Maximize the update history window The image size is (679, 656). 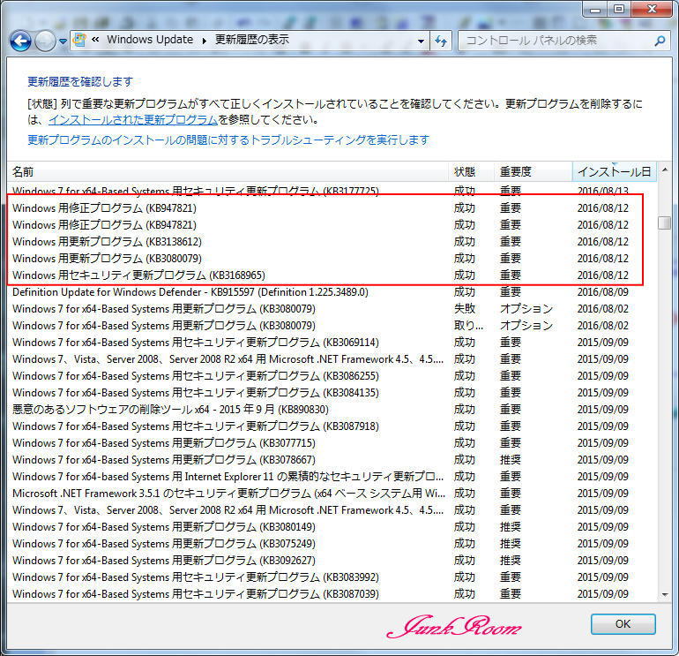point(619,9)
